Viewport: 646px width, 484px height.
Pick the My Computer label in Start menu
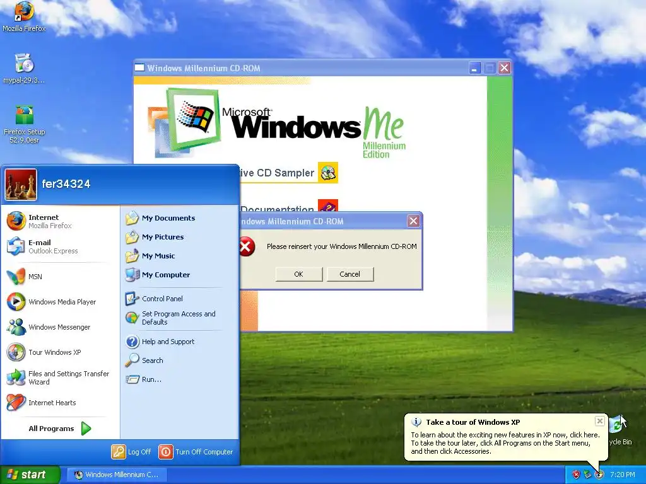166,275
